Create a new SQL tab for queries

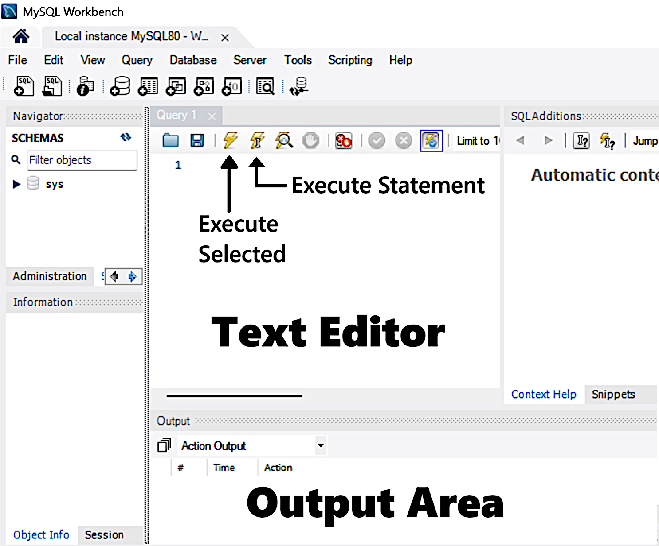pyautogui.click(x=24, y=86)
